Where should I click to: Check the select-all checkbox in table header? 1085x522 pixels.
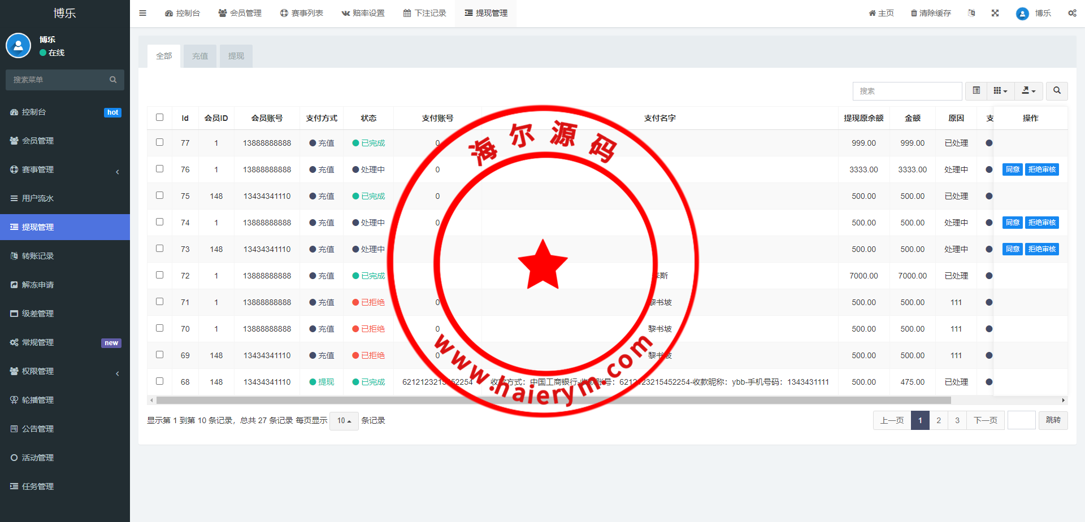tap(159, 118)
